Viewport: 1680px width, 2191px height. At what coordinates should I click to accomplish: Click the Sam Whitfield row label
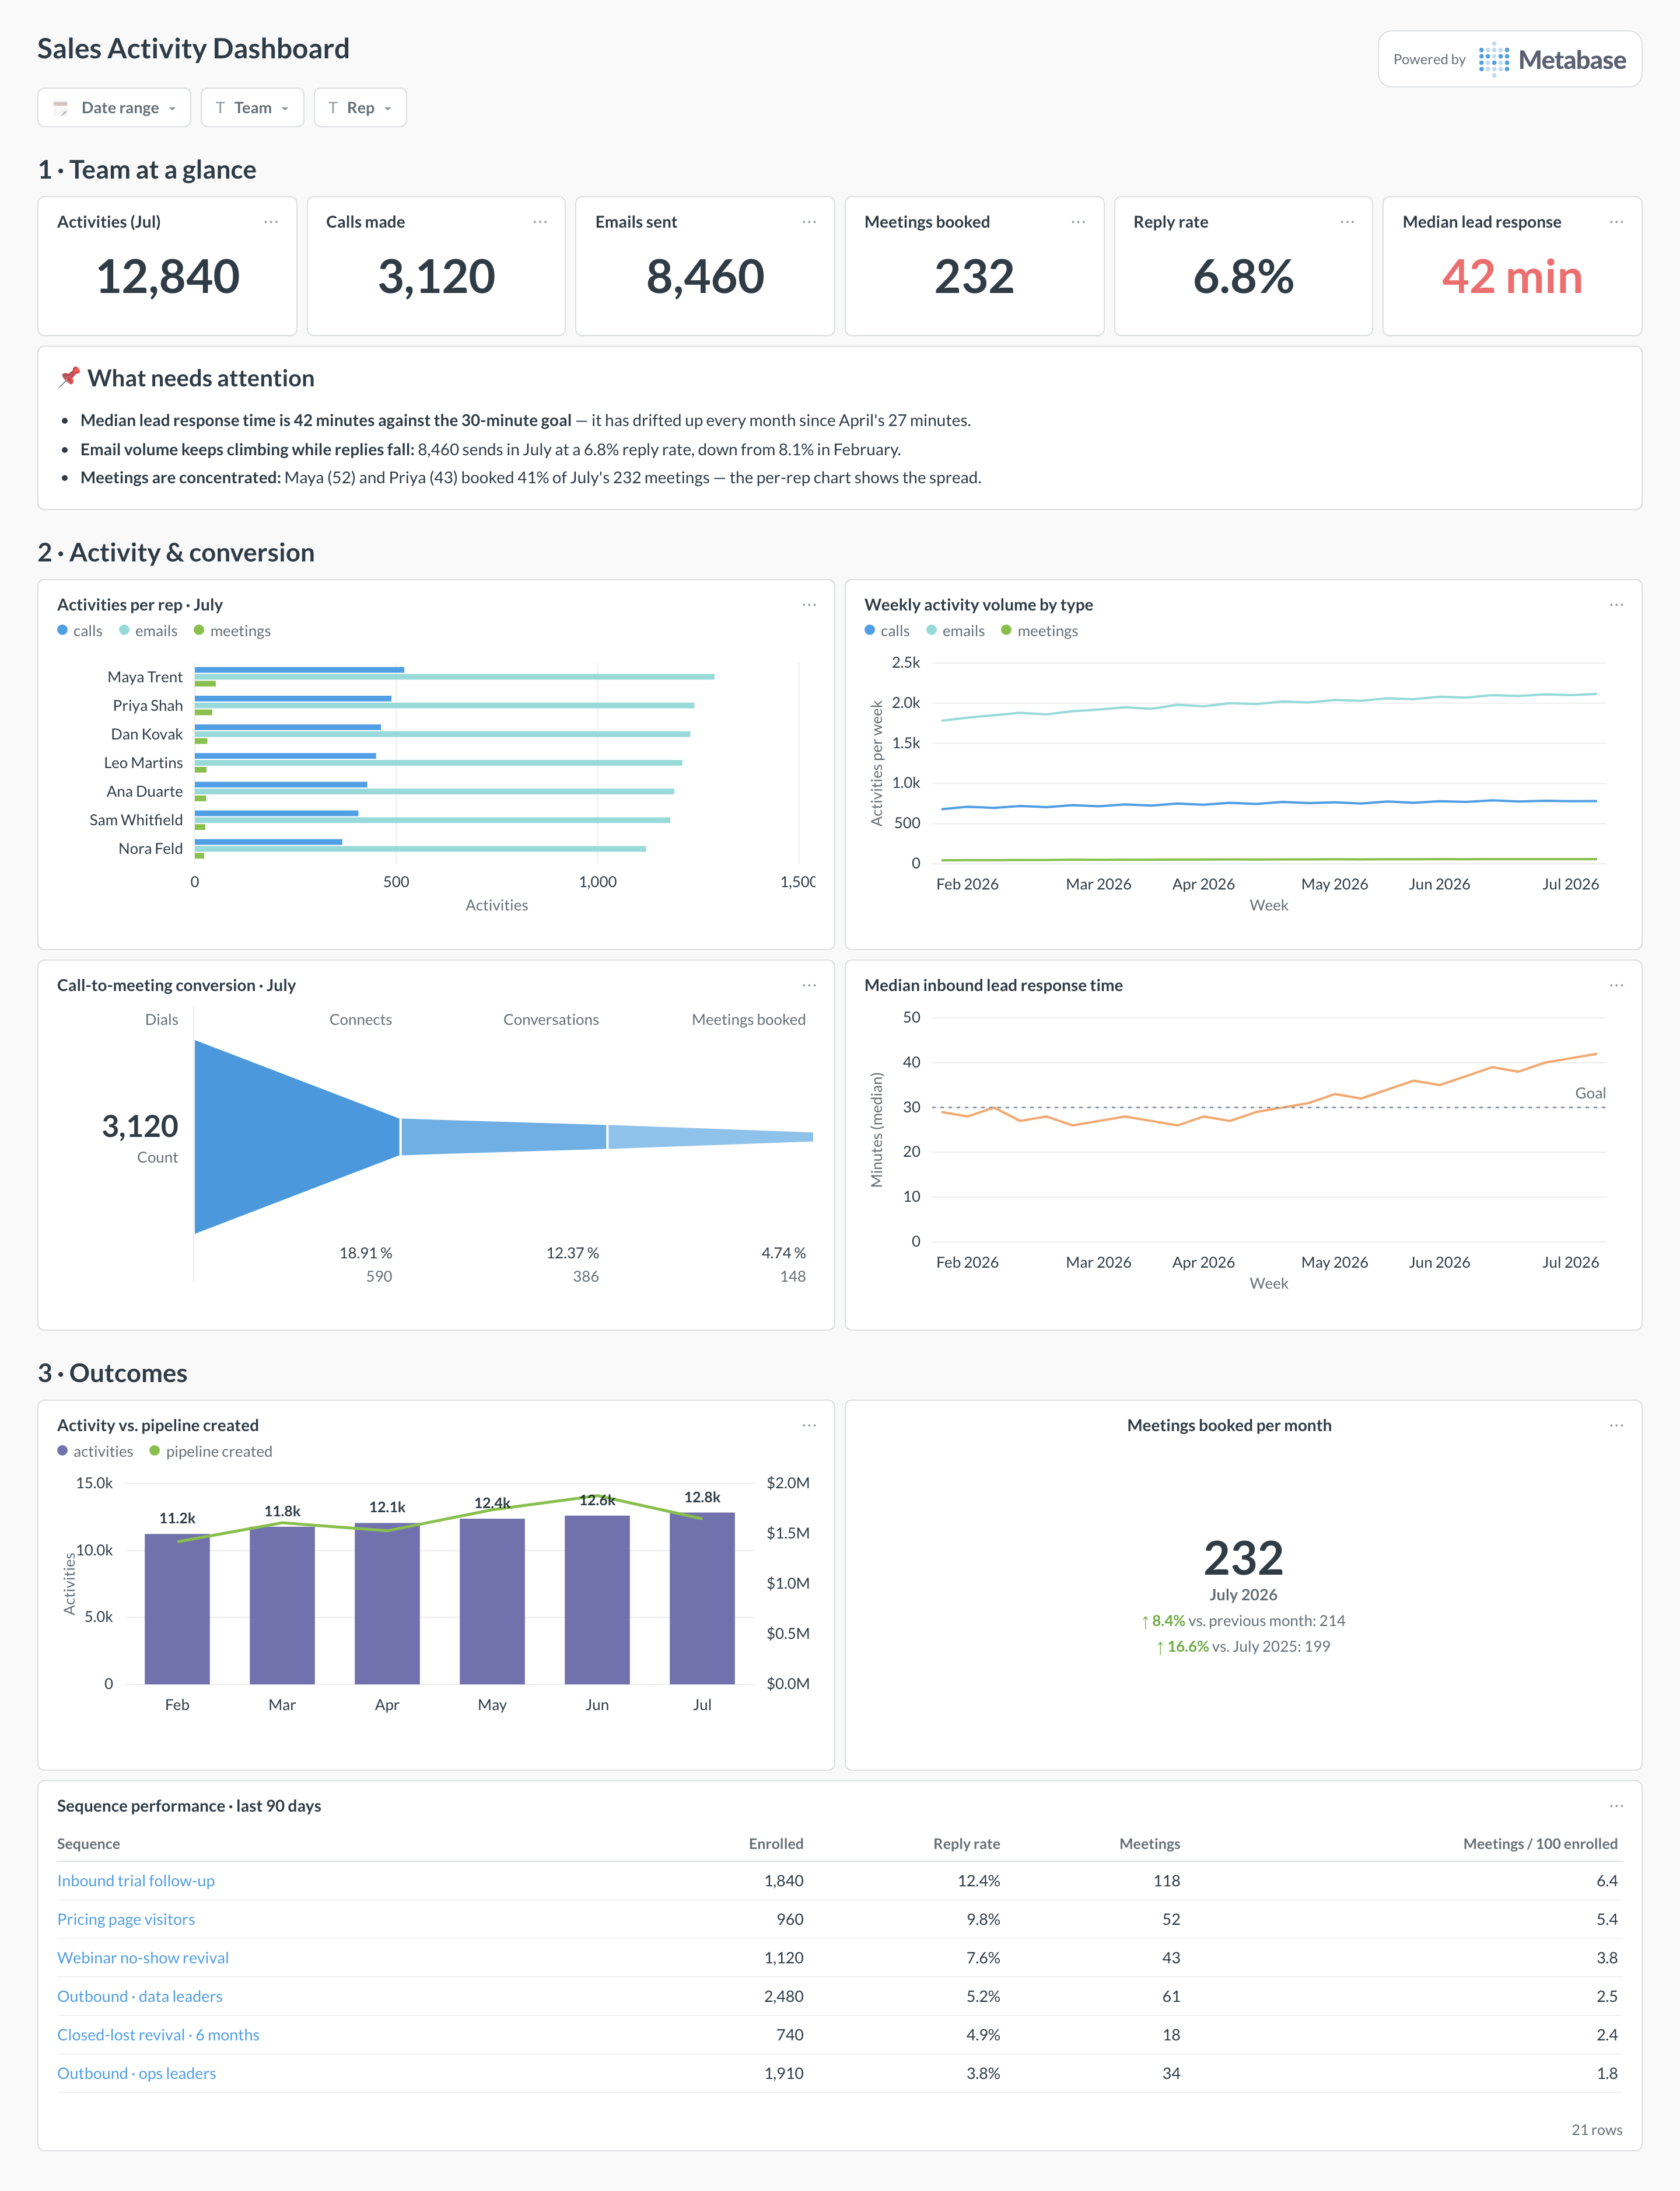click(x=136, y=821)
